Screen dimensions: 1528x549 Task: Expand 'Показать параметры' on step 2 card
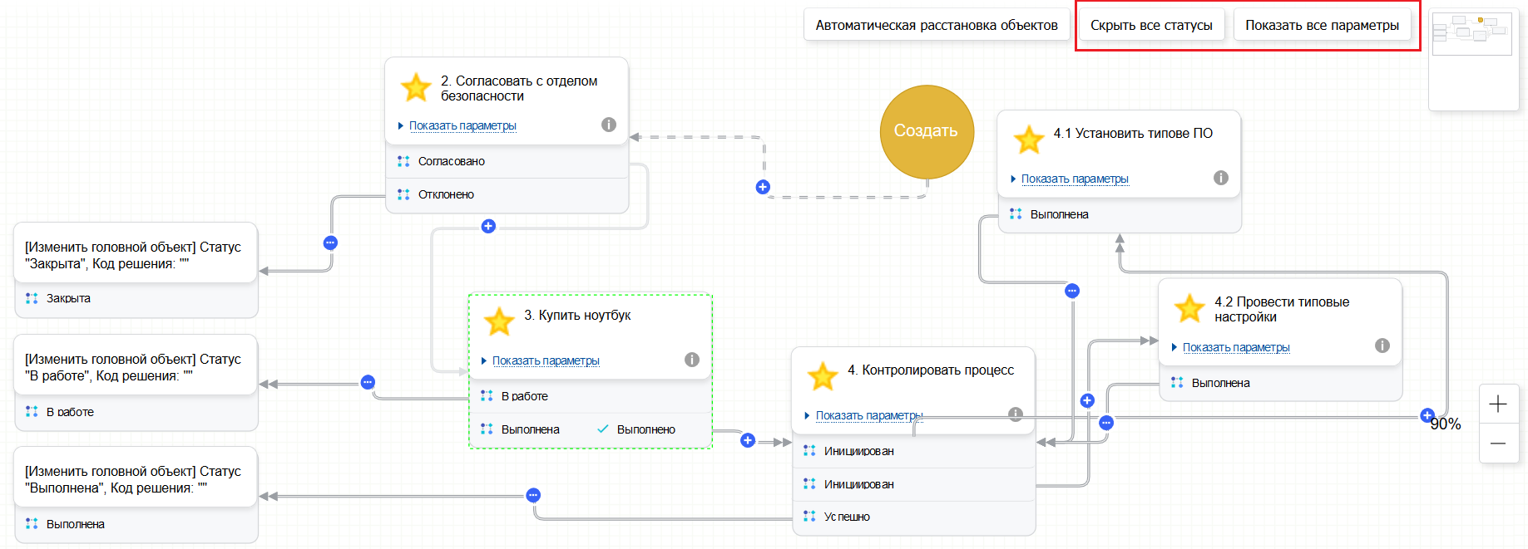(462, 125)
